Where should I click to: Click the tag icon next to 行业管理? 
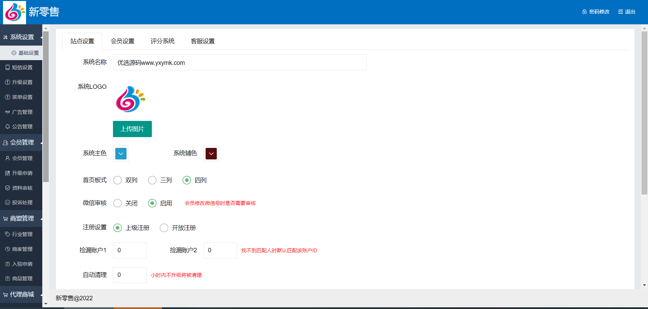[x=7, y=234]
